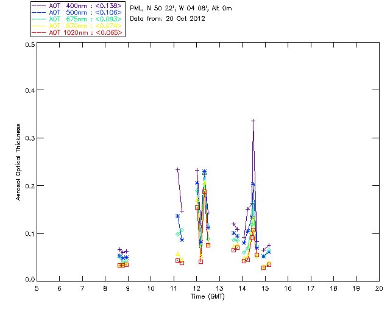
Task: Click the purple dashed line legend sample
Action: [39, 5]
